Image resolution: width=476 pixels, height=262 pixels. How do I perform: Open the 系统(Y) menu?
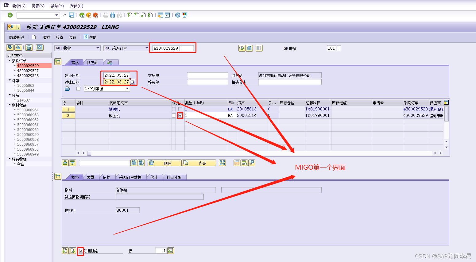[57, 6]
